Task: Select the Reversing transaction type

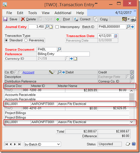Action: coord(26,40)
